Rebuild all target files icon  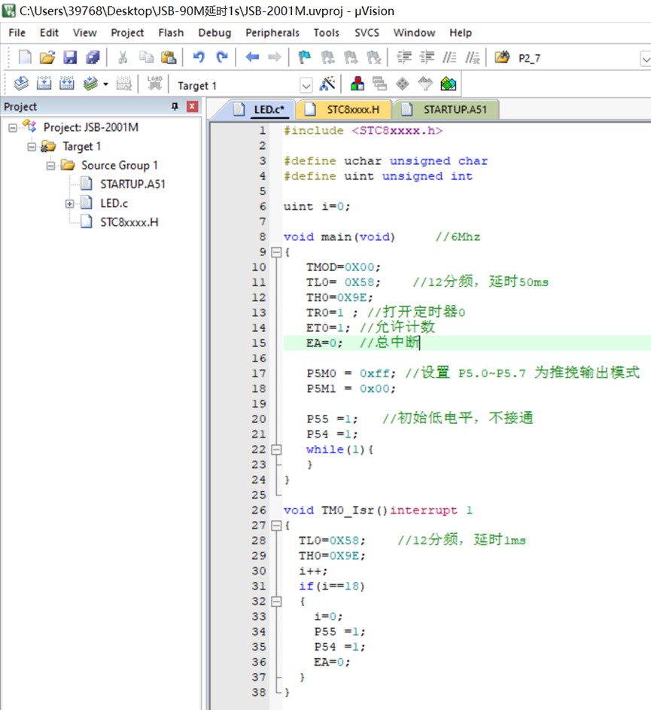tap(67, 84)
